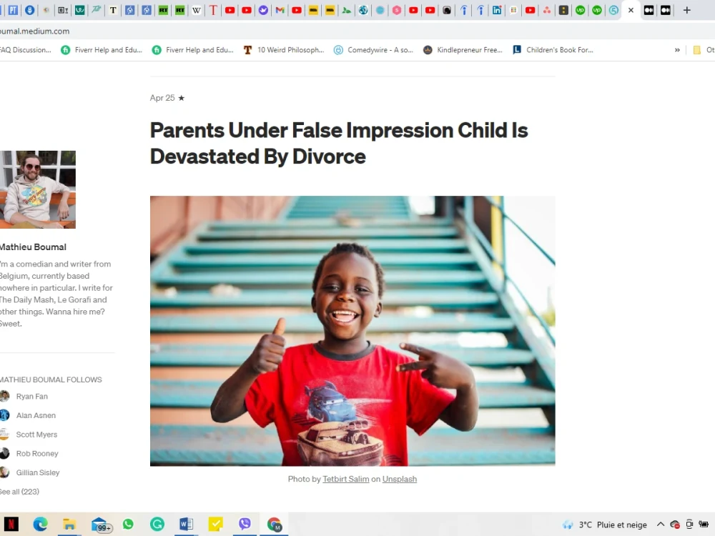Open the red T serif tab
This screenshot has height=536, width=715.
[x=213, y=10]
